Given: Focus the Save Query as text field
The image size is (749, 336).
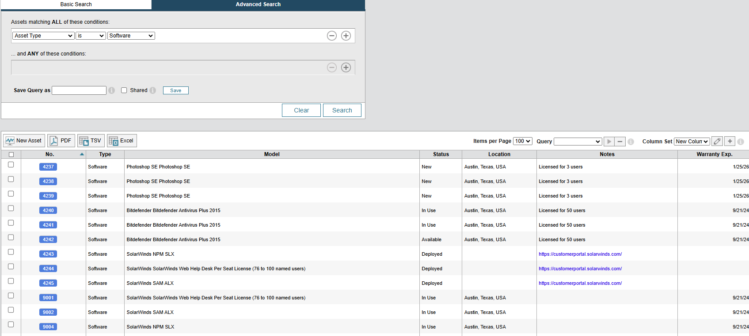Looking at the screenshot, I should pos(79,90).
